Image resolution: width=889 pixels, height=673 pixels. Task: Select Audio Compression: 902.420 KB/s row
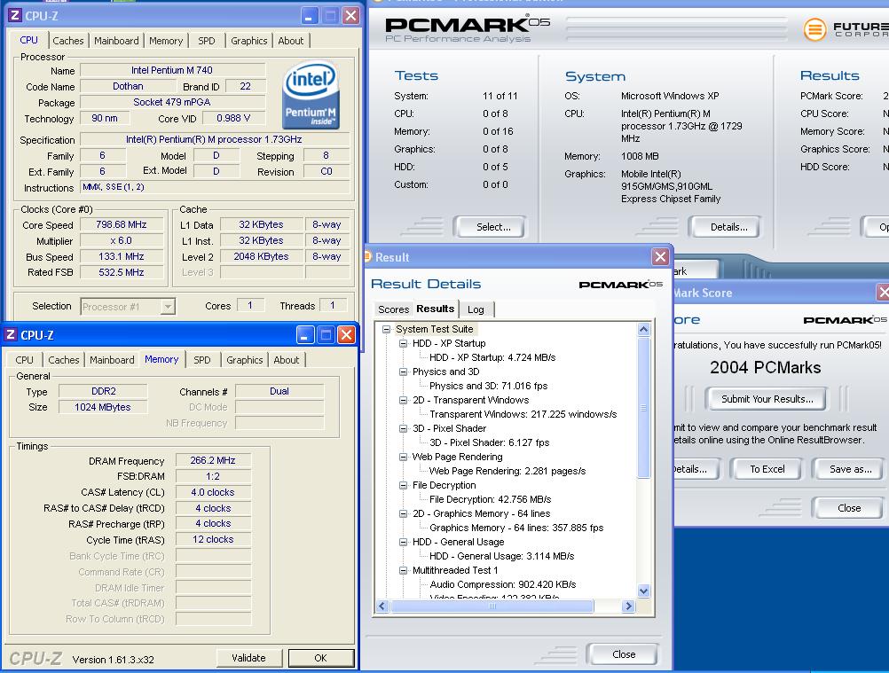tap(502, 584)
